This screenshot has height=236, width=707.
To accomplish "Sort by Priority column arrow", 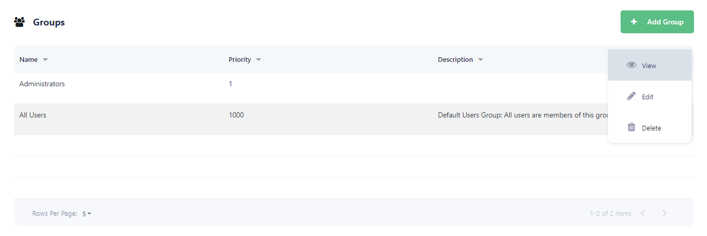I will coord(259,60).
